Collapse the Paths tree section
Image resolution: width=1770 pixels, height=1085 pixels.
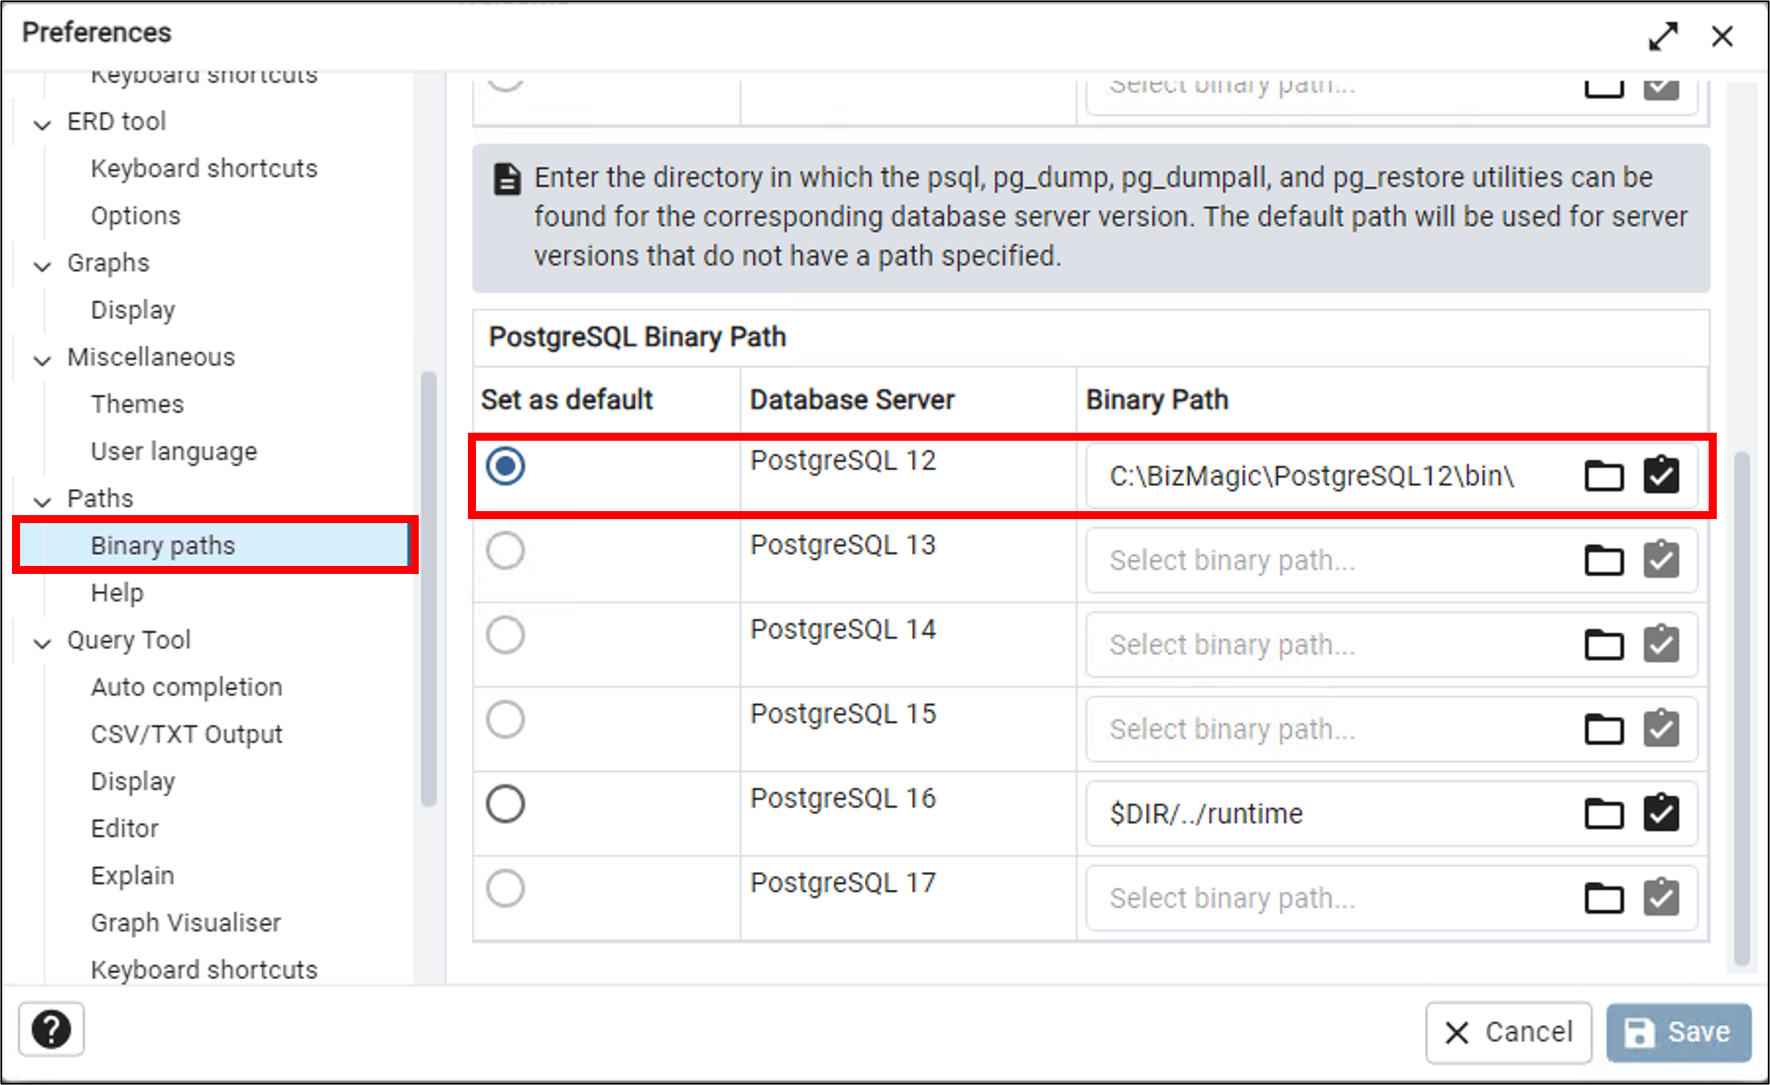[x=43, y=501]
